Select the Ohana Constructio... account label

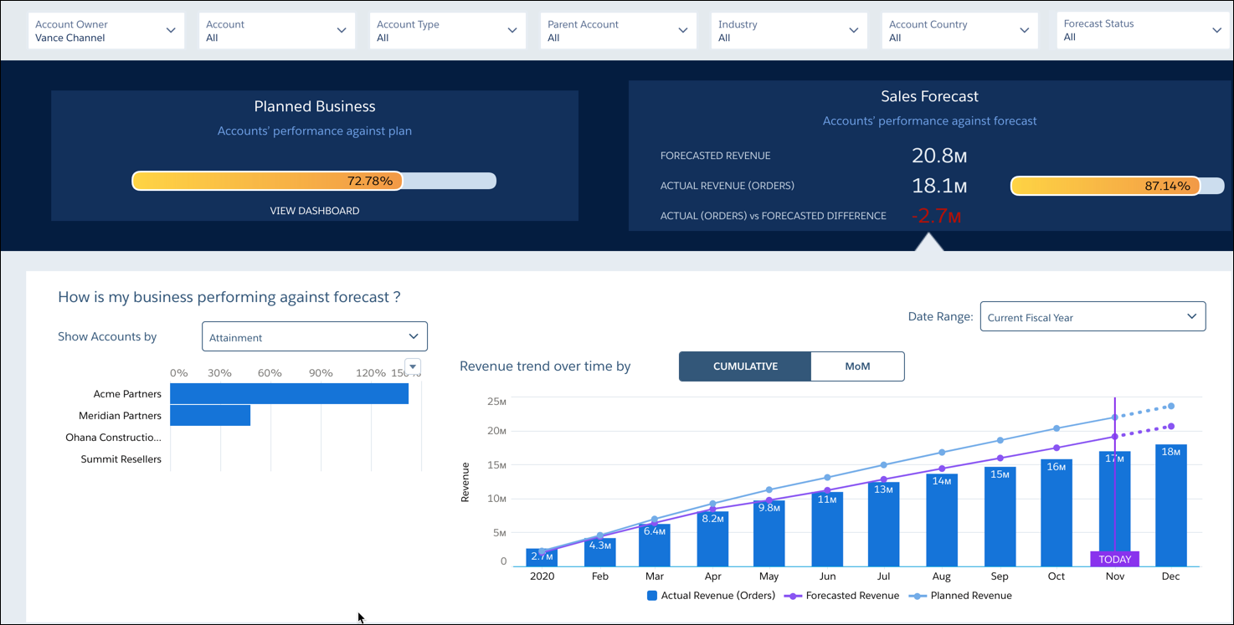coord(113,438)
